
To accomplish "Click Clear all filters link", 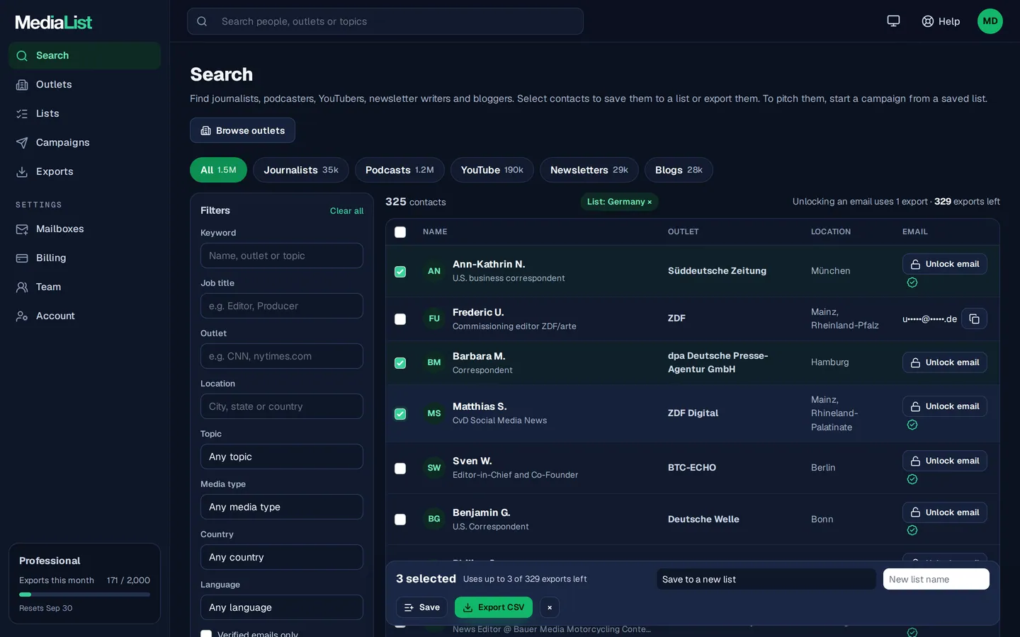I will (x=346, y=211).
